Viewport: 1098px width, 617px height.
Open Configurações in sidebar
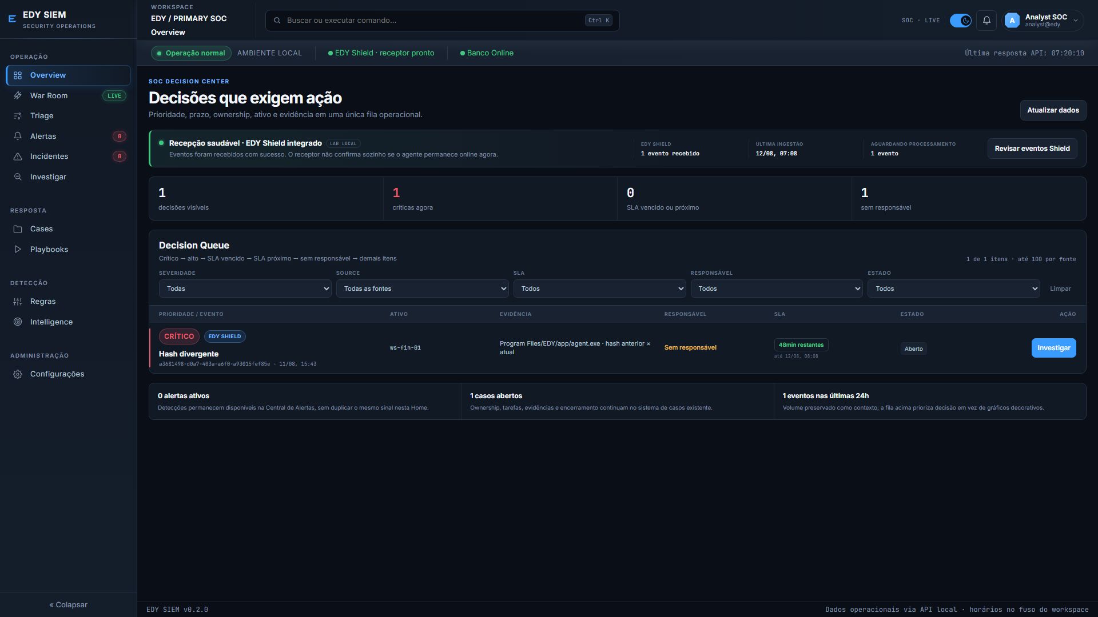[69, 374]
